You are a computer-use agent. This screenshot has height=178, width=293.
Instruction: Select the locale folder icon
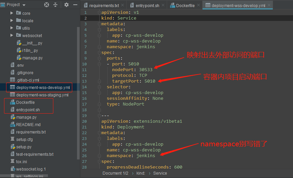pyautogui.click(x=19, y=20)
